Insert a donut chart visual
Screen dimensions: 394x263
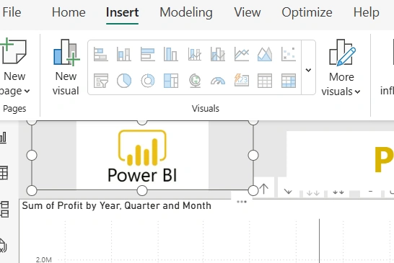147,81
